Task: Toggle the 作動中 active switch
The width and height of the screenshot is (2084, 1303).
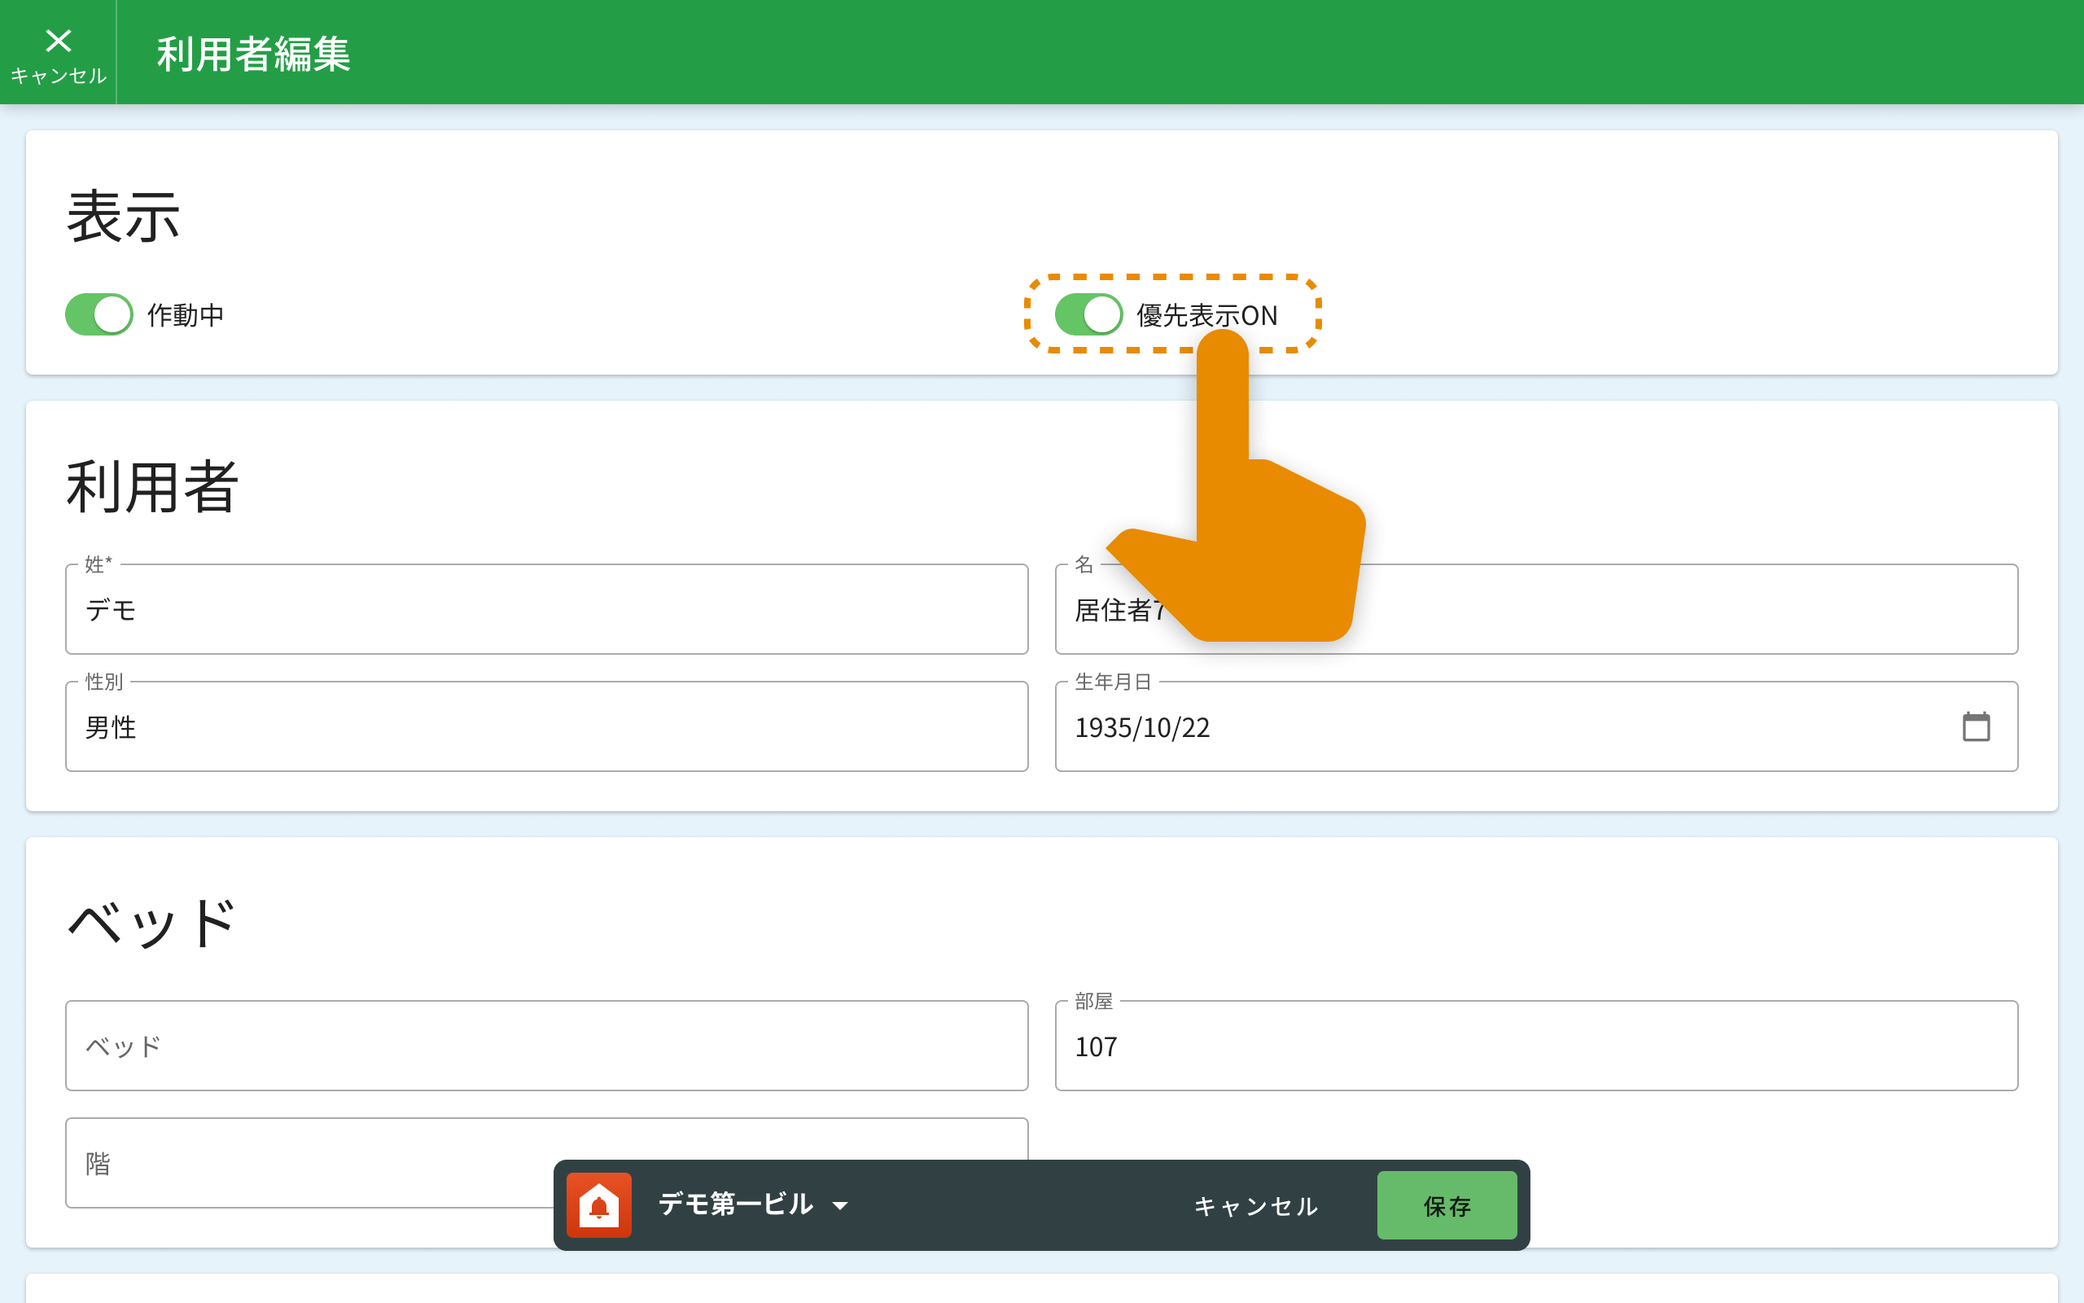Action: (99, 314)
